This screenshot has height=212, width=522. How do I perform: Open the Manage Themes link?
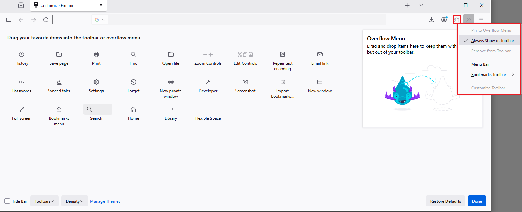click(x=105, y=201)
